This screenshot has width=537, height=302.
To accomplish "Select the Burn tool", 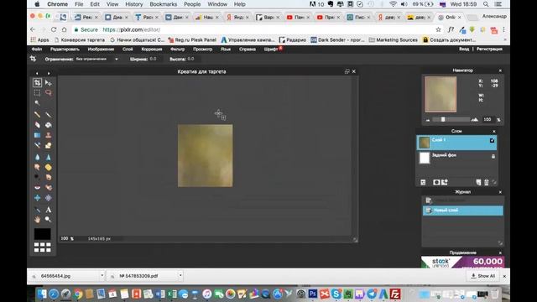I will click(49, 177).
